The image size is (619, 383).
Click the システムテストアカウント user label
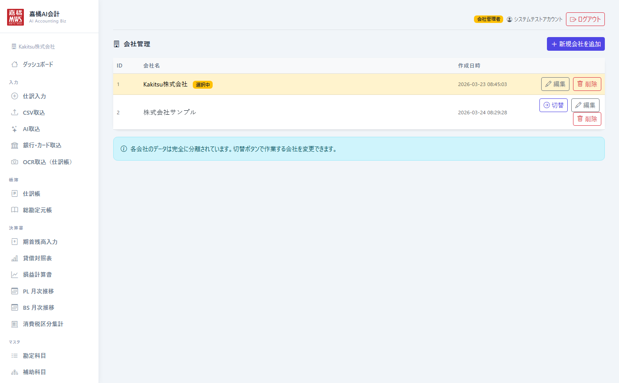click(538, 19)
